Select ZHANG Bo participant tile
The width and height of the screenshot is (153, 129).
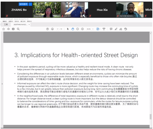pyautogui.click(x=19, y=10)
